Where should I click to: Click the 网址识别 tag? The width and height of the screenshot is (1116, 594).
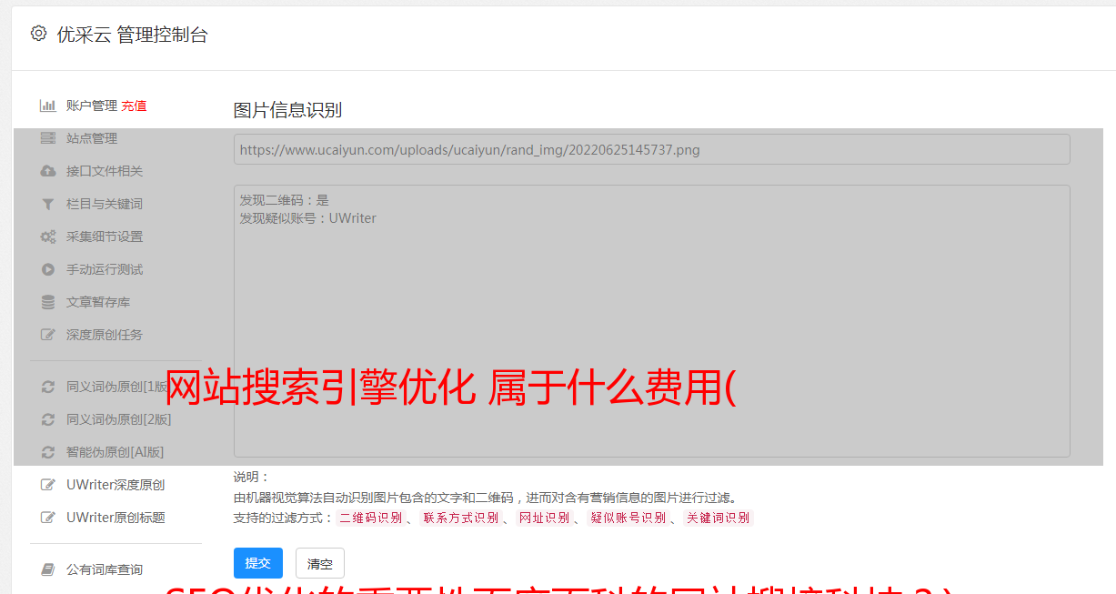[x=544, y=518]
